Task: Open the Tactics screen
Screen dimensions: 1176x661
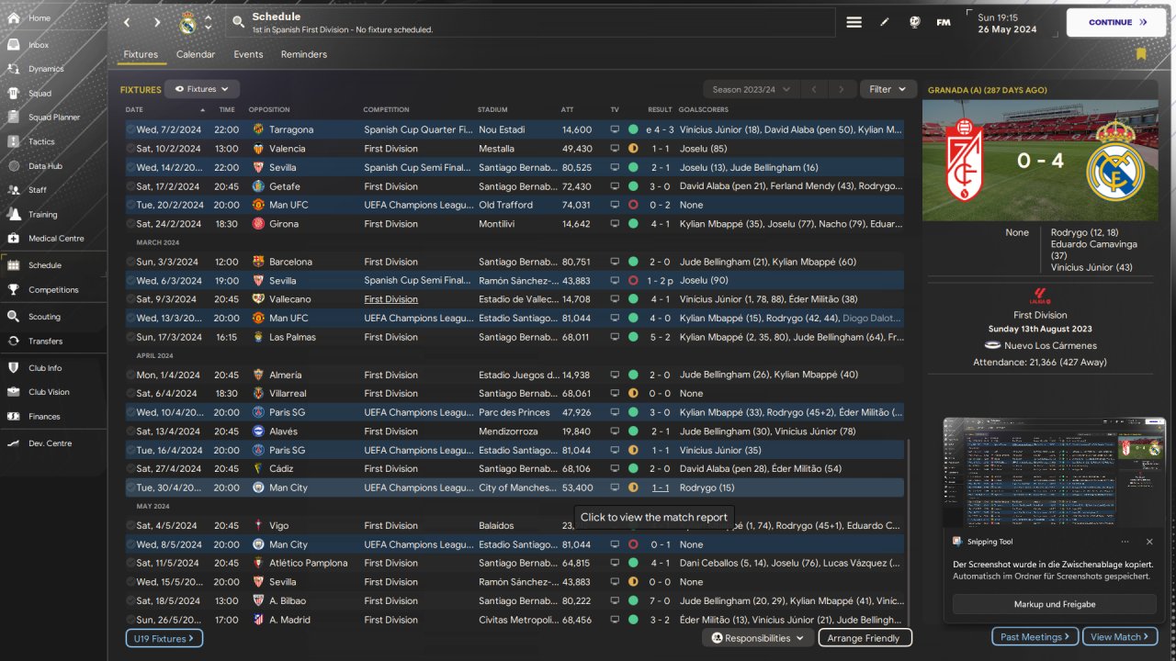Action: pos(53,141)
